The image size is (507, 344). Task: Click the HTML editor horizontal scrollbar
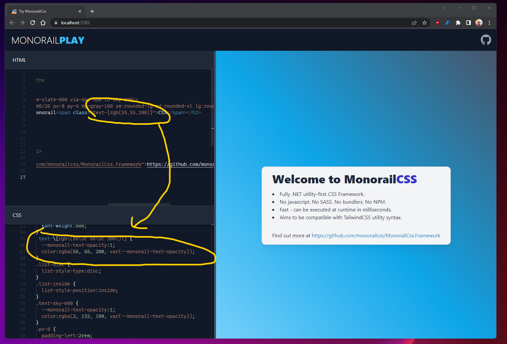click(x=139, y=204)
